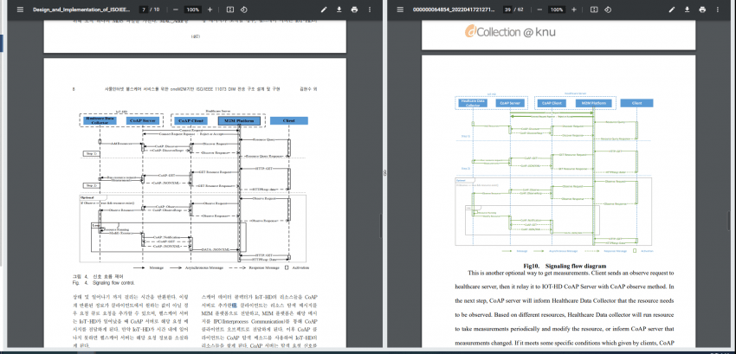The width and height of the screenshot is (736, 354).
Task: Open sidebar menu in left PDF viewer
Action: [20, 10]
